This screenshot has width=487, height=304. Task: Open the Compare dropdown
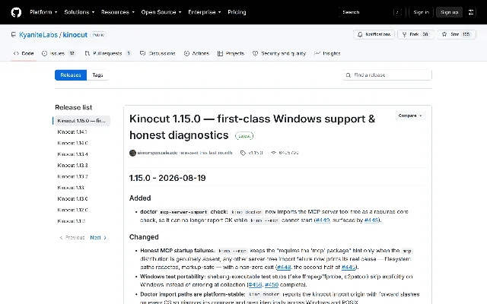pyautogui.click(x=410, y=116)
